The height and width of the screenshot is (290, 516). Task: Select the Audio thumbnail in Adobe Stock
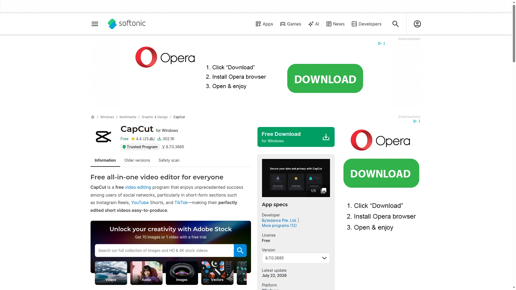[146, 273]
